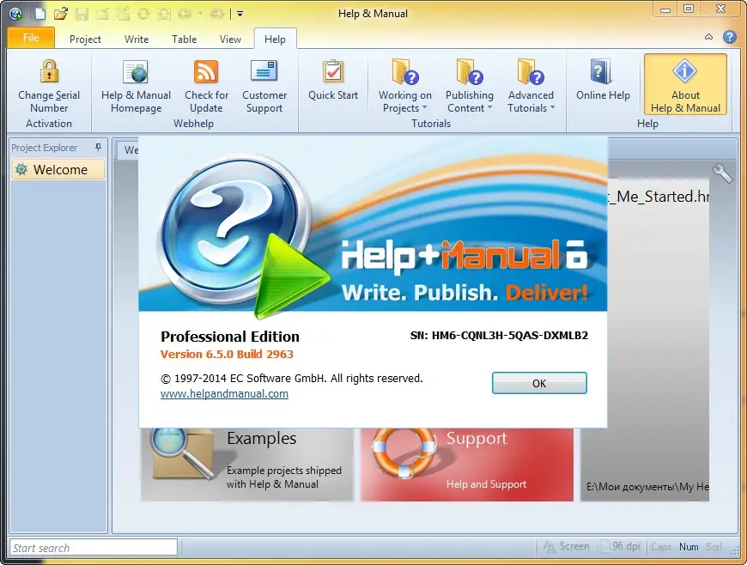Switch to the View ribbon tab

click(230, 39)
